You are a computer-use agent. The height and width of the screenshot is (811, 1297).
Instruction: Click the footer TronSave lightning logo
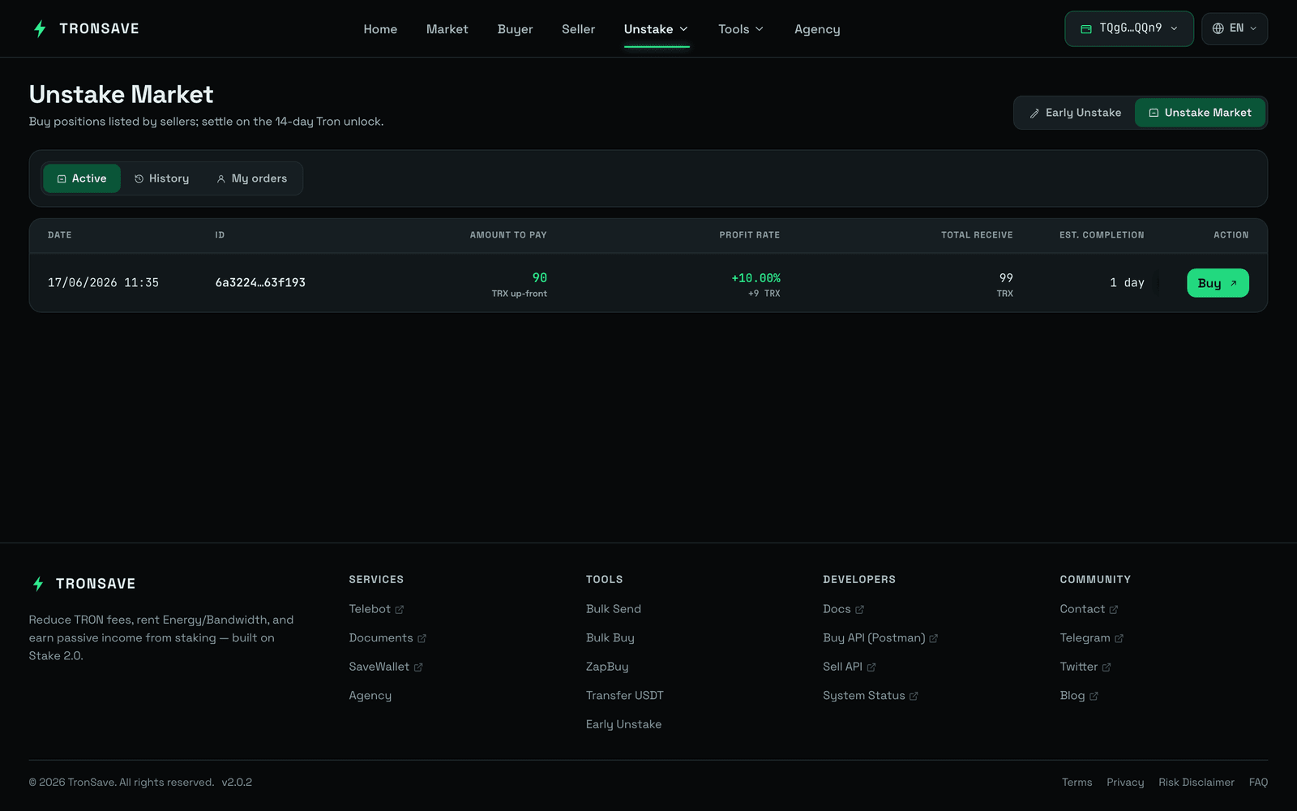[x=38, y=584]
